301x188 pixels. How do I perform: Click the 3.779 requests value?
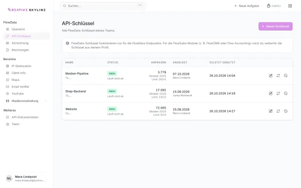pos(162,72)
